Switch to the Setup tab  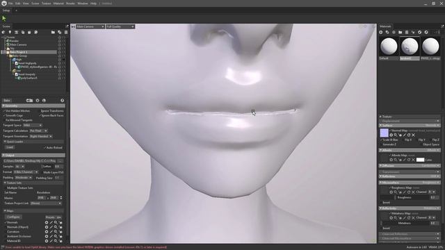pos(6,10)
